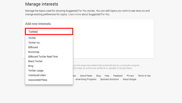Image resolution: width=182 pixels, height=103 pixels.
Task: Select the "Twitter" suggestion
Action: (x=49, y=38)
